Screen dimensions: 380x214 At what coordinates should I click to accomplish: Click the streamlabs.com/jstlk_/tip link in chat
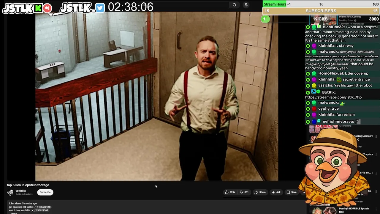(x=333, y=97)
